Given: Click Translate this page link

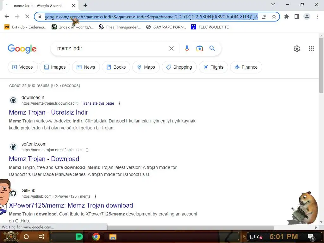Looking at the screenshot, I should [x=98, y=103].
